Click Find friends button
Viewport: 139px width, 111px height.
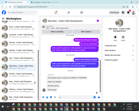tap(114, 12)
